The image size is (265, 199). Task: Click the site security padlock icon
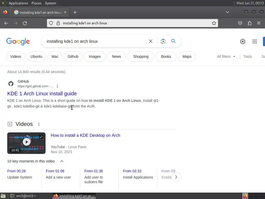[x=58, y=23]
